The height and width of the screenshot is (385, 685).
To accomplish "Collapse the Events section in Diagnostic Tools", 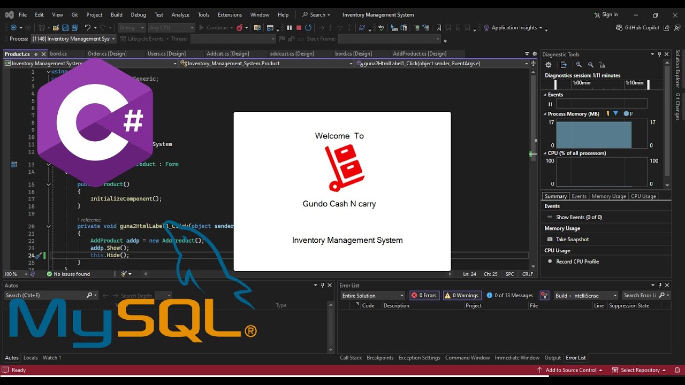I will (x=545, y=95).
